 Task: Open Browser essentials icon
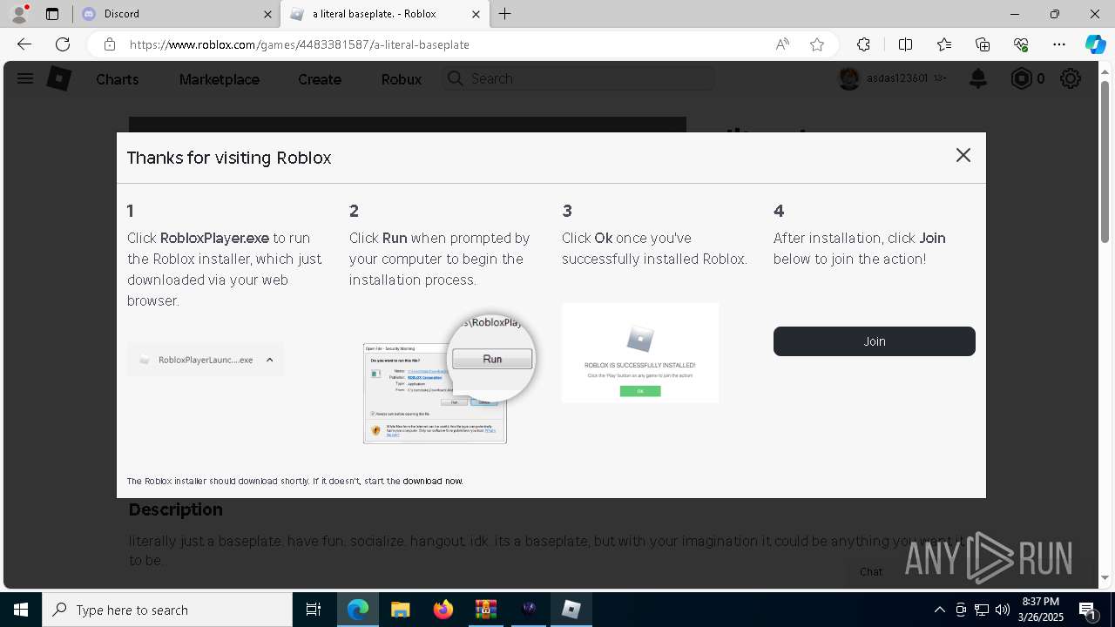(1021, 44)
